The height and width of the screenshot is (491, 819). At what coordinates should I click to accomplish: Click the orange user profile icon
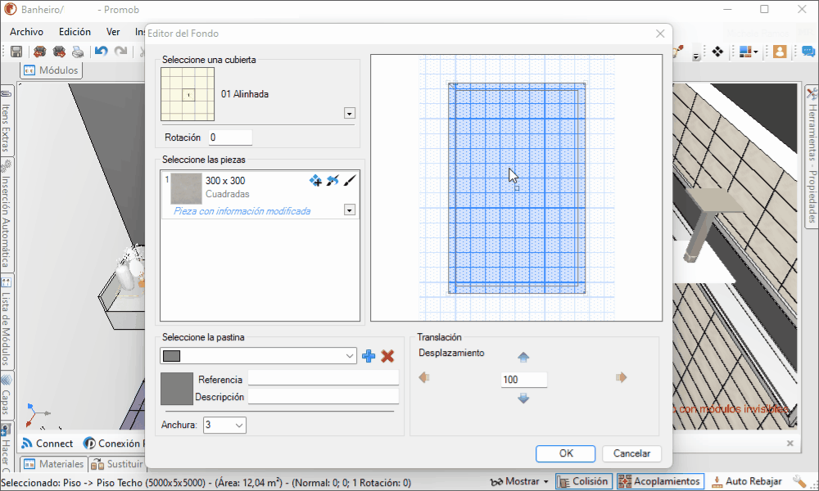pyautogui.click(x=780, y=51)
